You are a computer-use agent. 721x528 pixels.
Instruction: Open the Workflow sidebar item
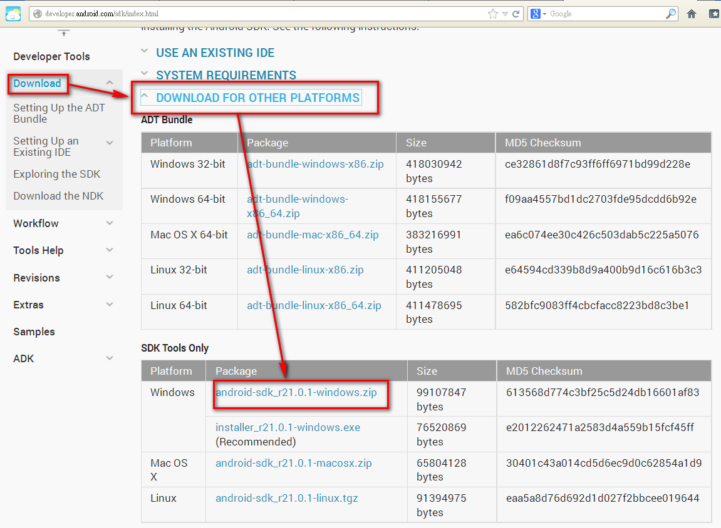click(36, 223)
